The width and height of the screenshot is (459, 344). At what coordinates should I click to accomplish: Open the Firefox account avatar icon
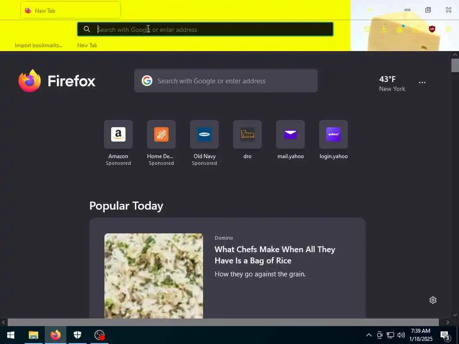(x=400, y=29)
